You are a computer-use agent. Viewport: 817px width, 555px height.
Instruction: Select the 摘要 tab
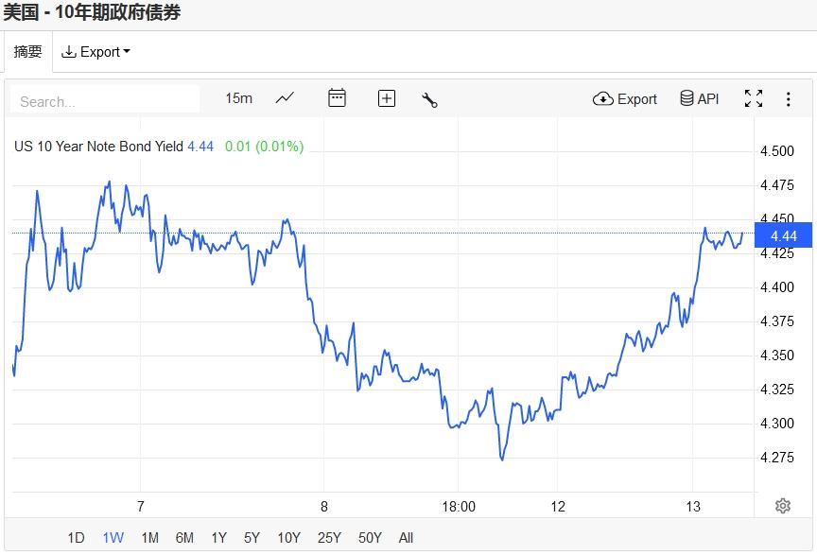[x=27, y=52]
